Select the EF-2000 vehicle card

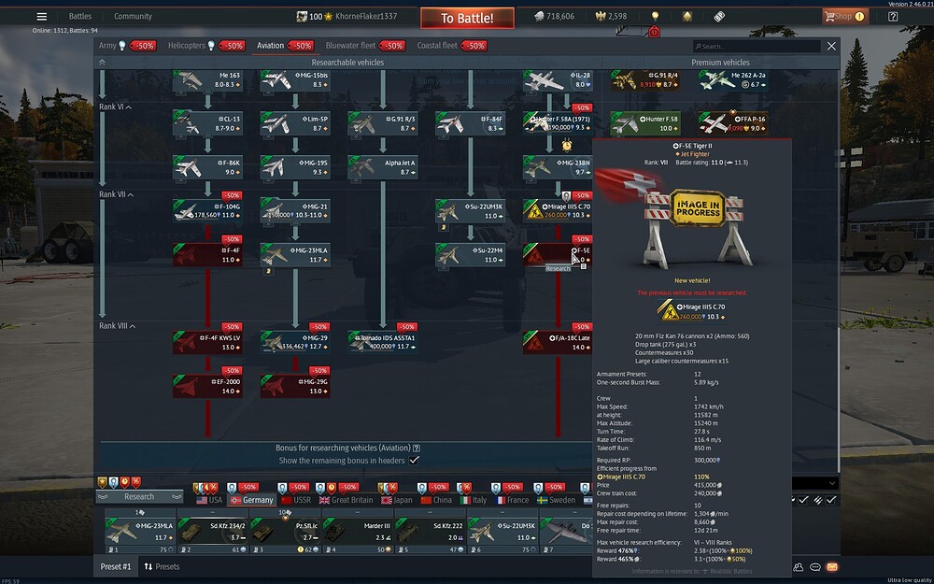[x=207, y=386]
